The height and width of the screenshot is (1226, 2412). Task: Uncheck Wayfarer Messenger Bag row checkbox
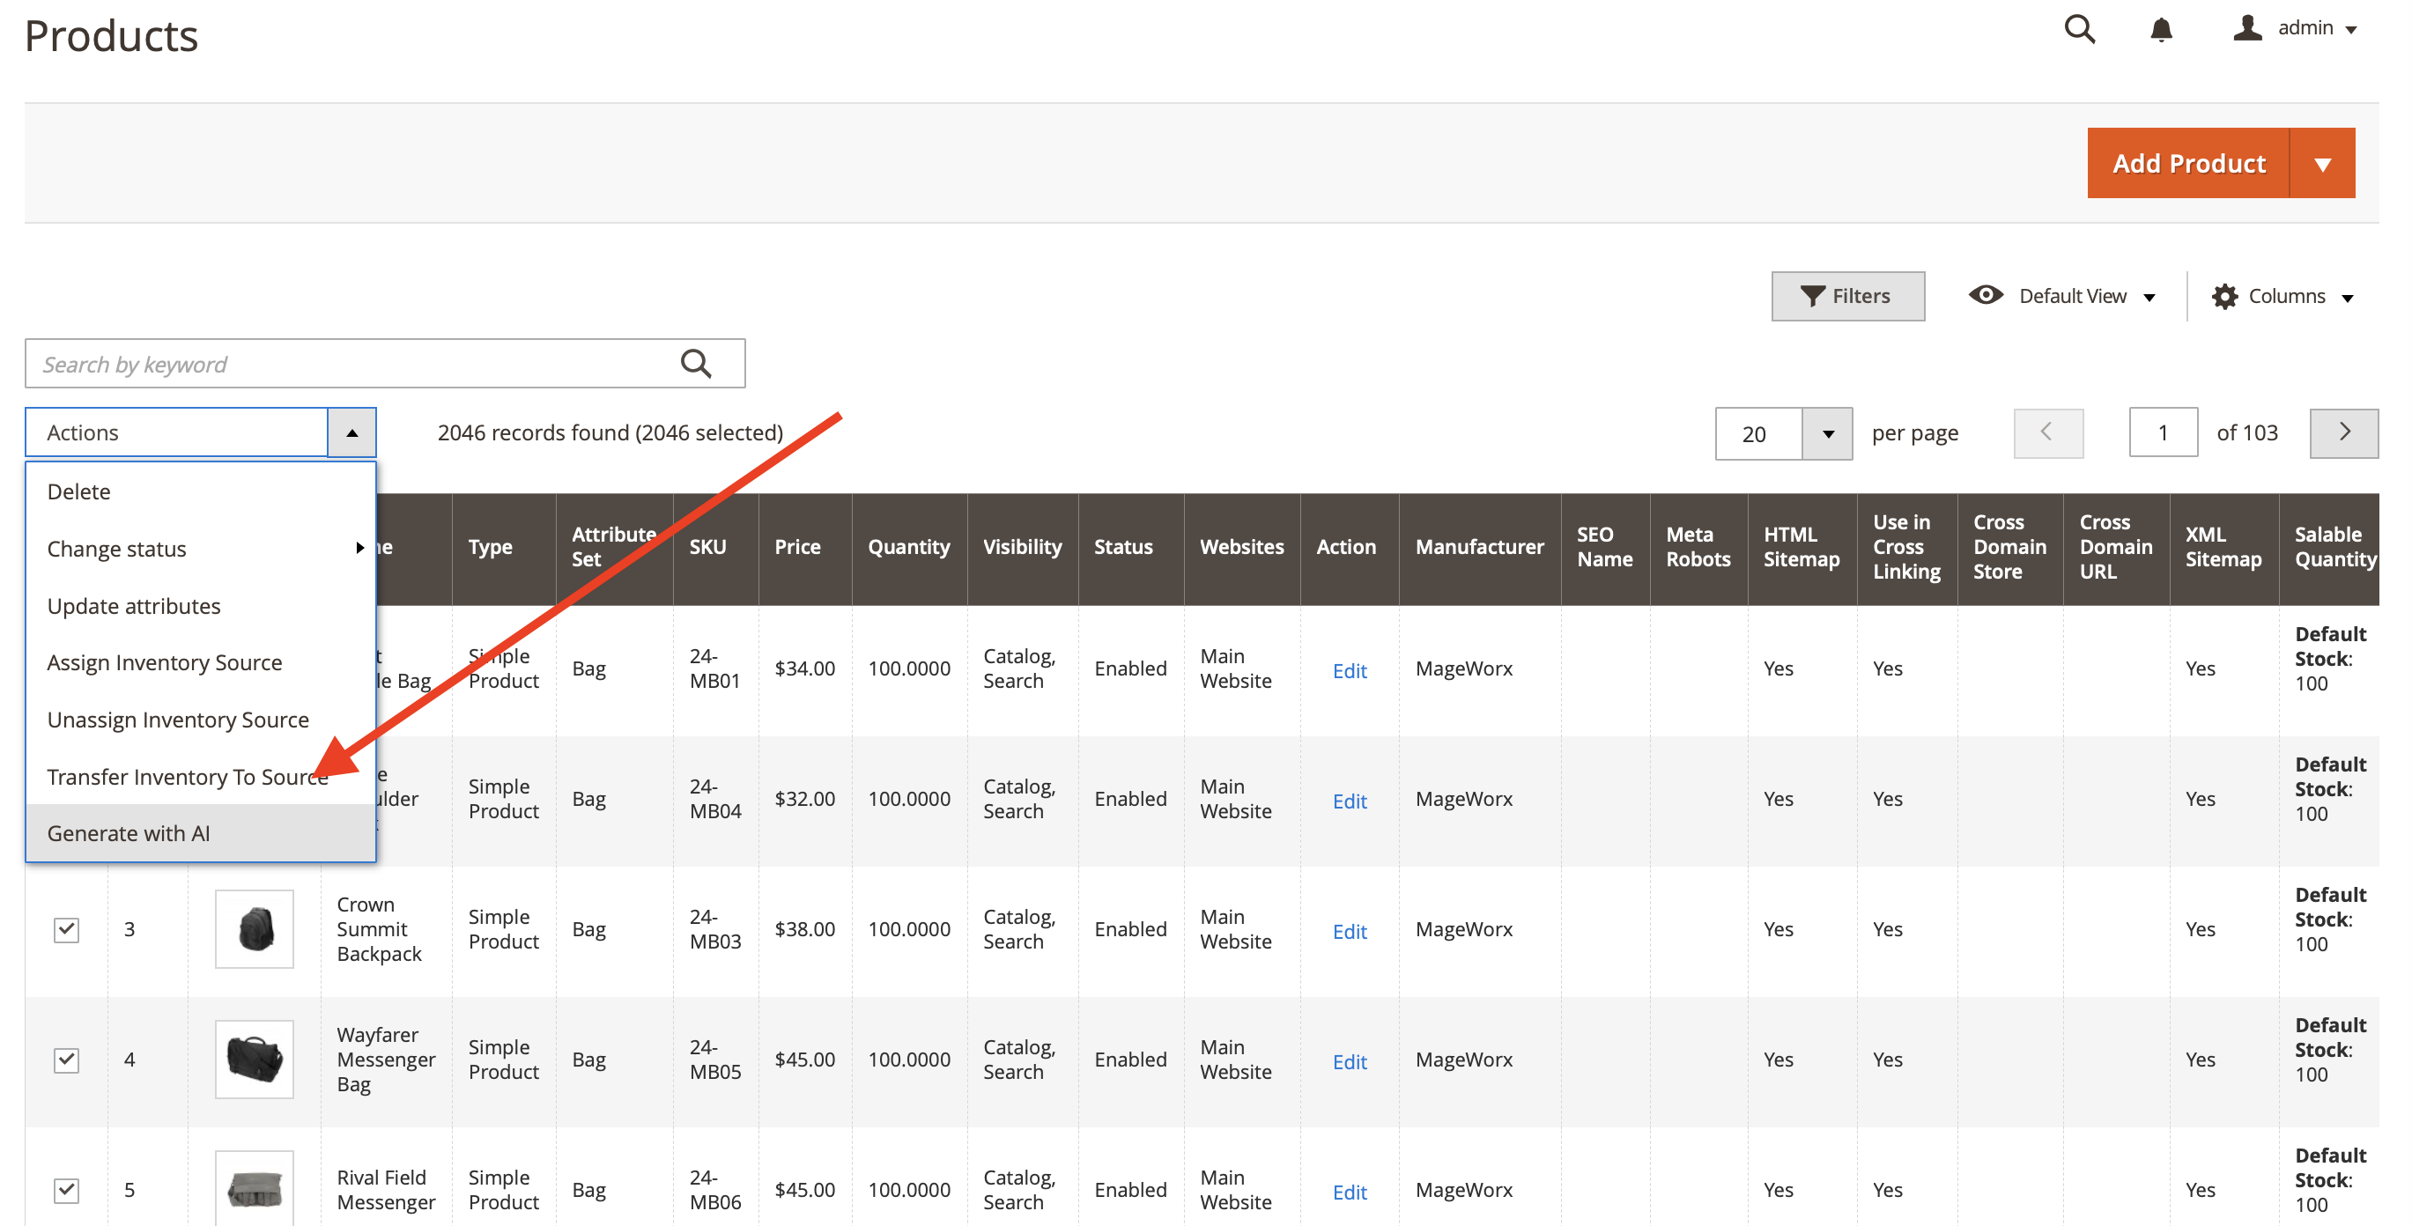65,1060
